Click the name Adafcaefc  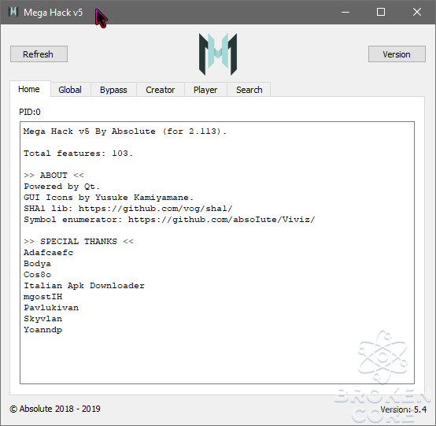point(48,253)
